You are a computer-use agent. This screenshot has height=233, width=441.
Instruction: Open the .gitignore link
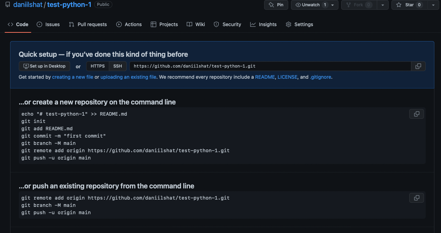click(x=320, y=77)
